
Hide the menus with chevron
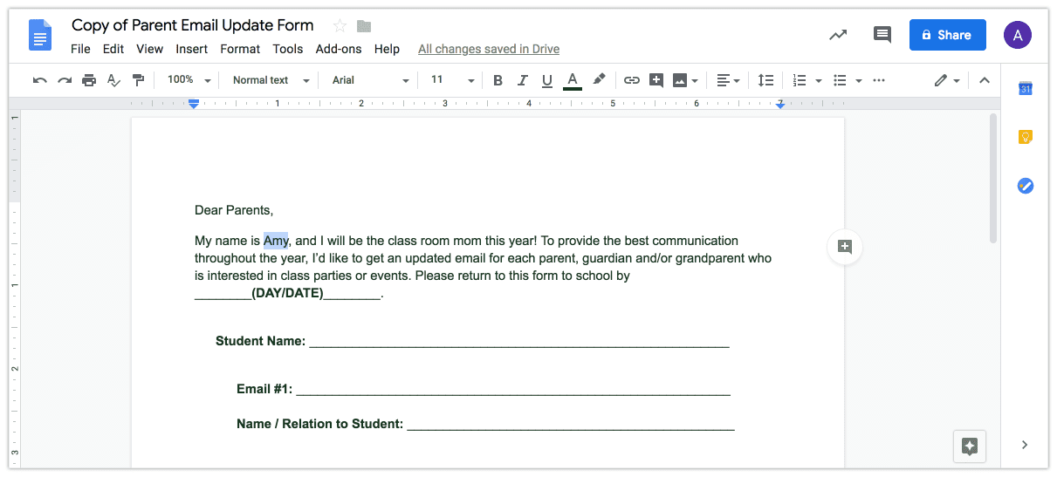(x=985, y=80)
